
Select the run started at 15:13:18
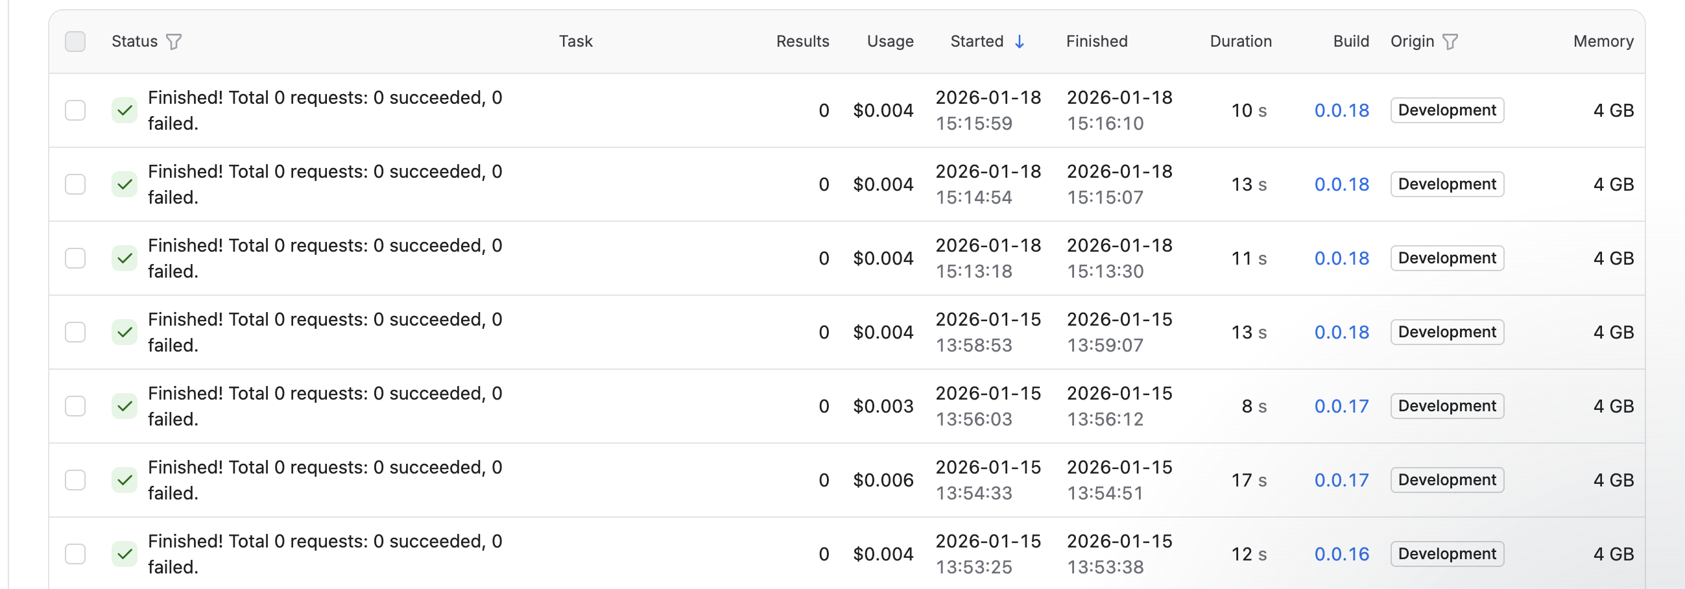75,259
